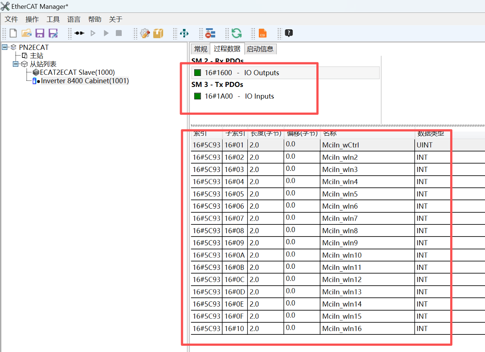485x352 pixels.
Task: Click sub-index cell 16#0C
Action: (x=235, y=280)
